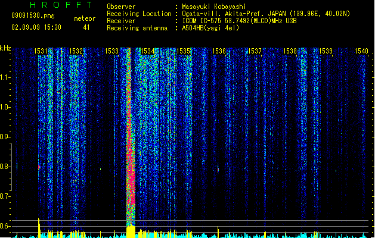The width and height of the screenshot is (375, 238).
Task: Click the 0.6 frequency axis label
Action: point(5,226)
